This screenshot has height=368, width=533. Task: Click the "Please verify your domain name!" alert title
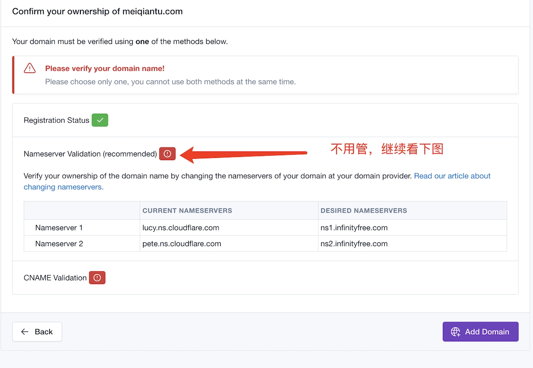point(105,68)
